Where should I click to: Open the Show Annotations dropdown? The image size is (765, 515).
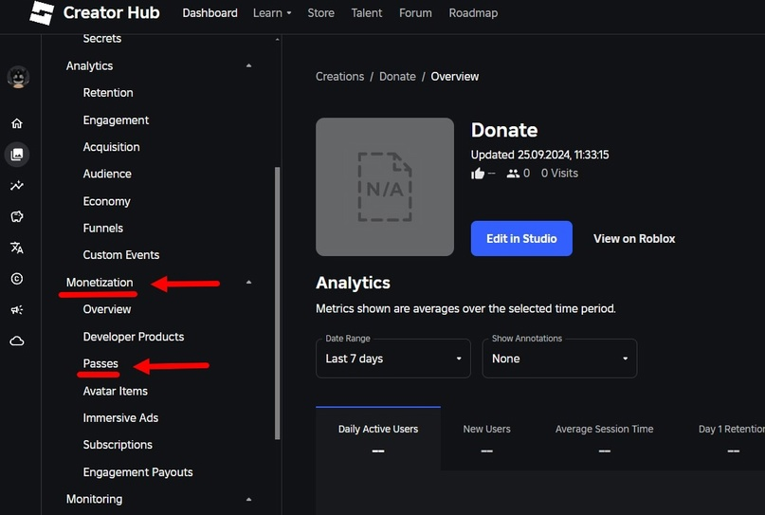(x=559, y=359)
